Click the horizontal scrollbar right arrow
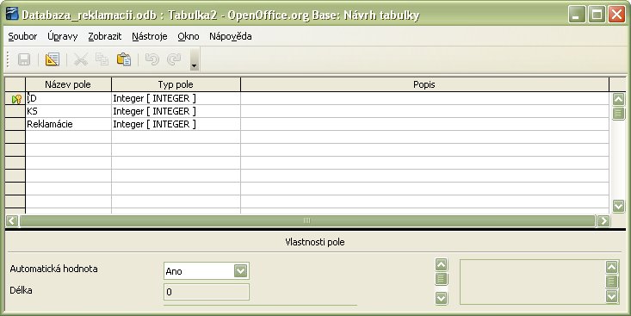Screen dimensions: 631x316 point(603,220)
